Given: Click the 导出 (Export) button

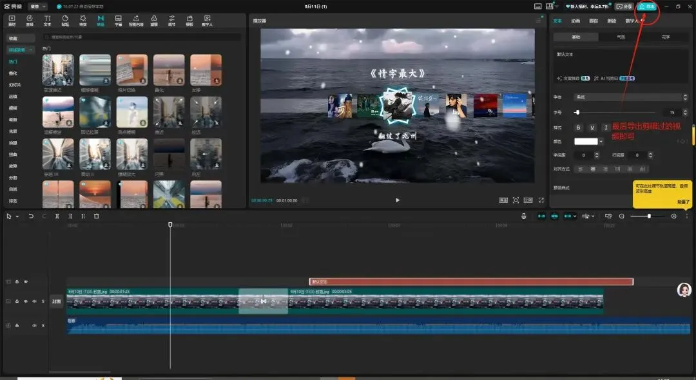Looking at the screenshot, I should tap(646, 6).
